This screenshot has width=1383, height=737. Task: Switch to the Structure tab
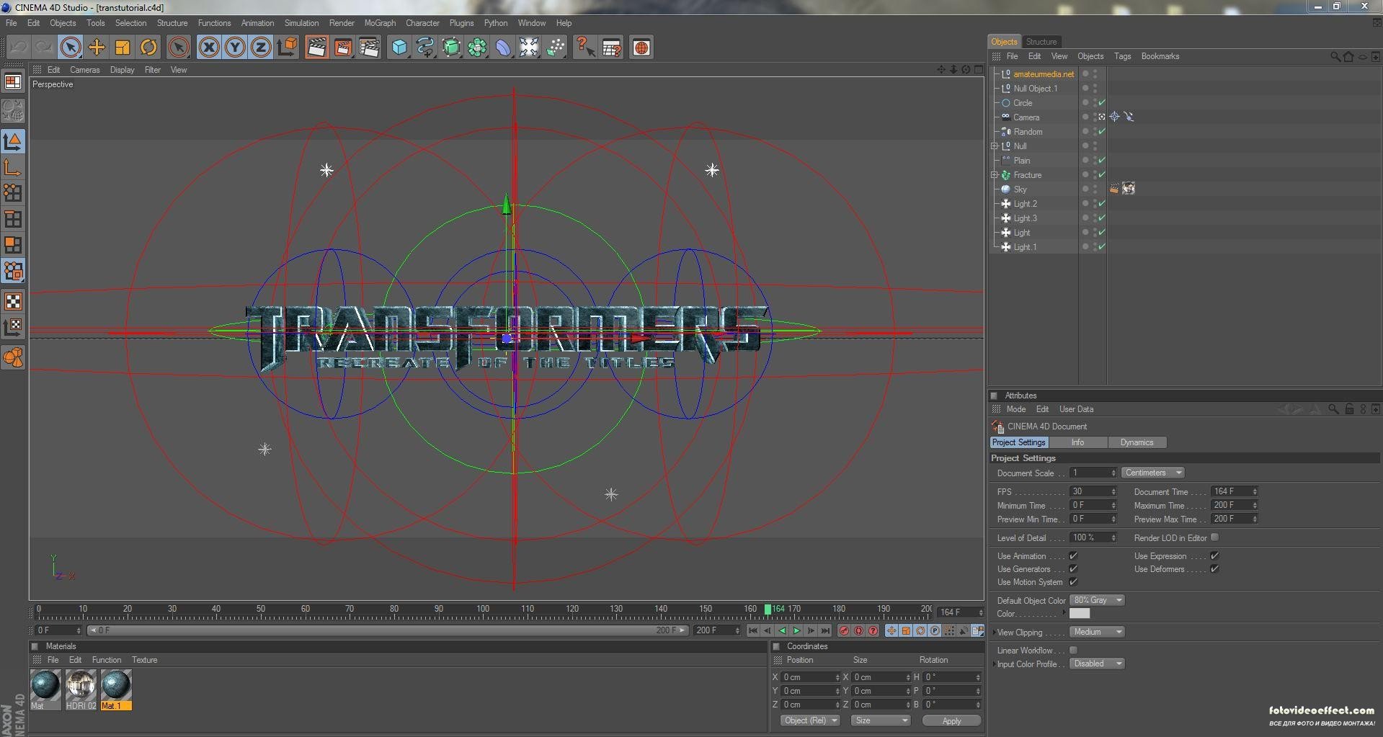(1041, 42)
